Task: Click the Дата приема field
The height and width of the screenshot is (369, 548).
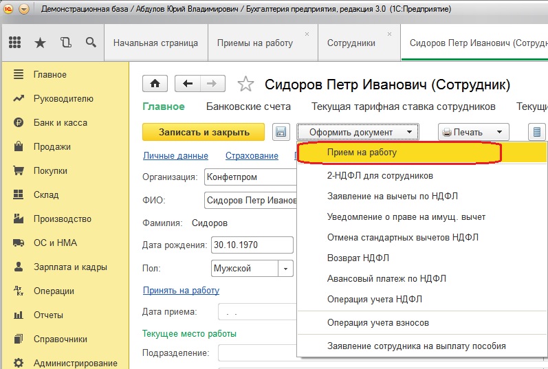Action: click(258, 312)
